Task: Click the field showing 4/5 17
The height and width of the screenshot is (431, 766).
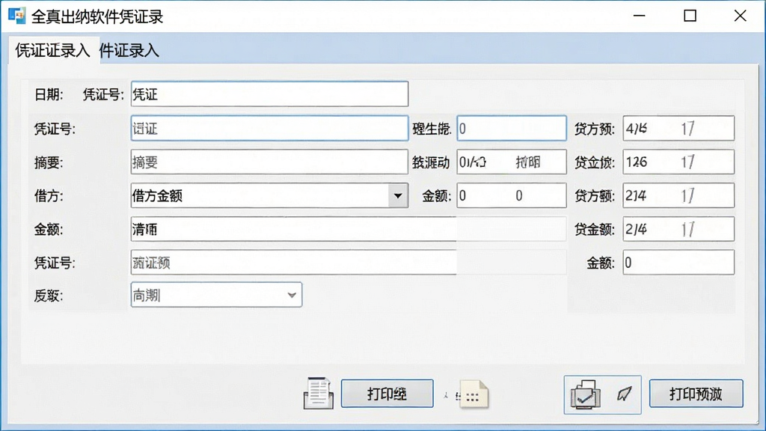Action: (x=678, y=129)
